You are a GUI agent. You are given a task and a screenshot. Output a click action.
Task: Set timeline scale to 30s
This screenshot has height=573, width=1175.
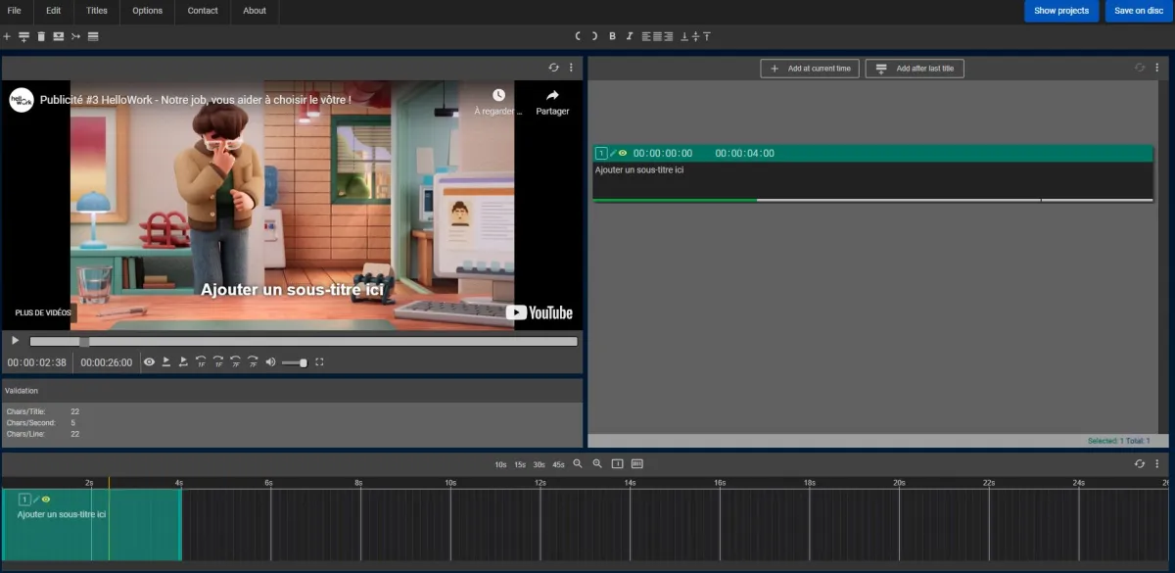pyautogui.click(x=540, y=464)
